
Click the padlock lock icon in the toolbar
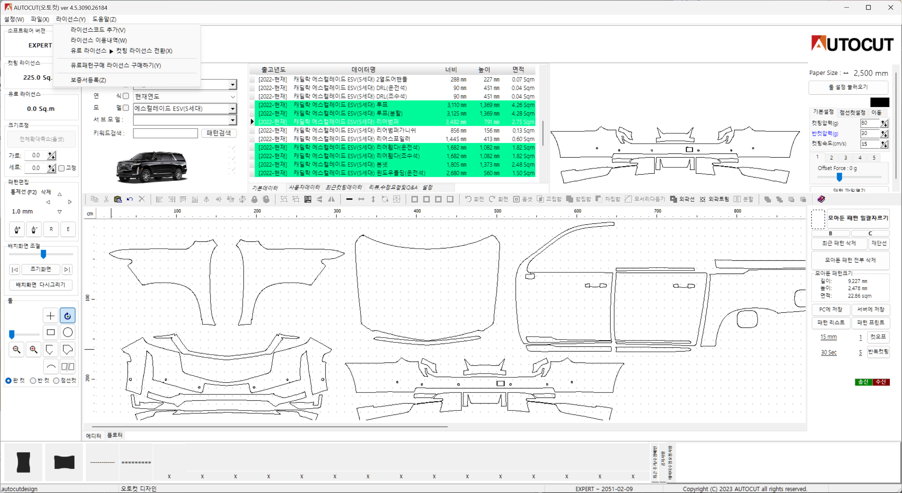click(x=254, y=199)
